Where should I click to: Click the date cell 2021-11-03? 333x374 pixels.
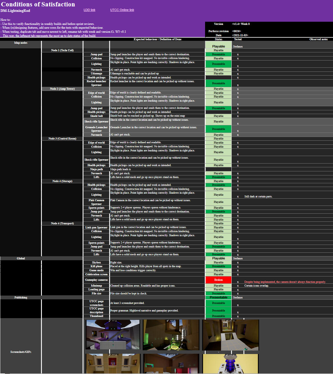[240, 35]
